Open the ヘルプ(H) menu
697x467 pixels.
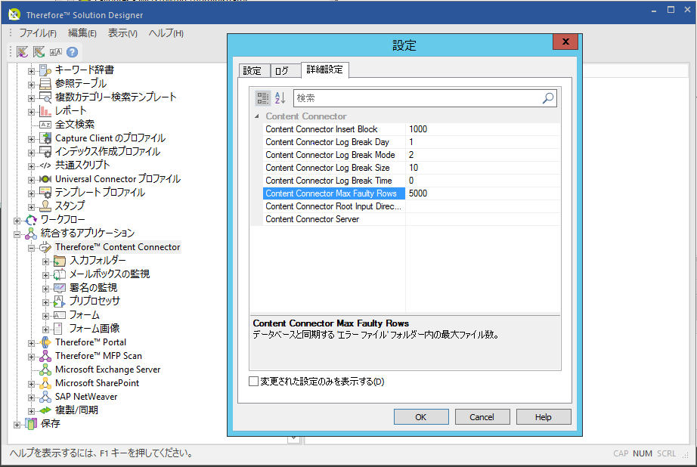(x=166, y=33)
